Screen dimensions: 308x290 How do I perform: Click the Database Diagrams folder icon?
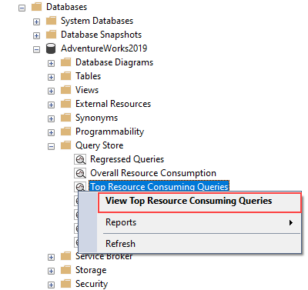click(x=65, y=62)
